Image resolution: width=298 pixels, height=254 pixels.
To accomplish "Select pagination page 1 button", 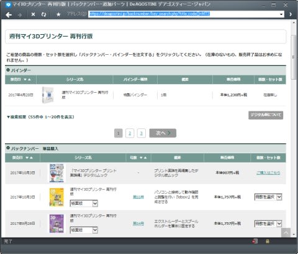I will pyautogui.click(x=119, y=133).
